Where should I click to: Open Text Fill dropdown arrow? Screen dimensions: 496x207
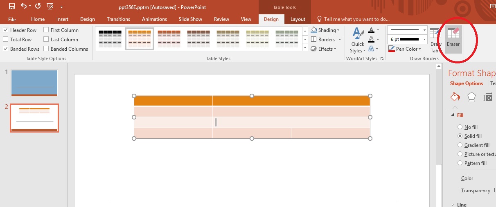coord(378,30)
